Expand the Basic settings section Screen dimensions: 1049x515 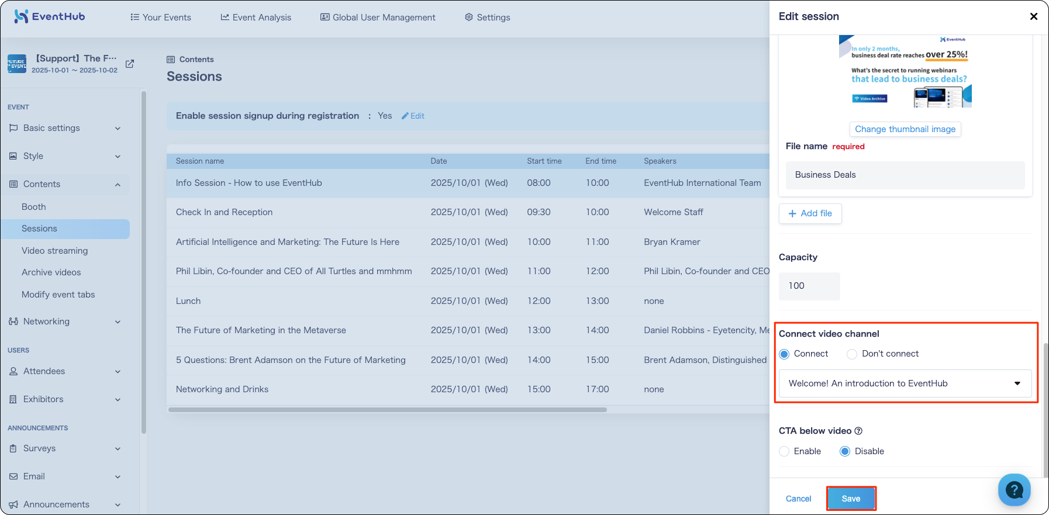click(x=118, y=129)
